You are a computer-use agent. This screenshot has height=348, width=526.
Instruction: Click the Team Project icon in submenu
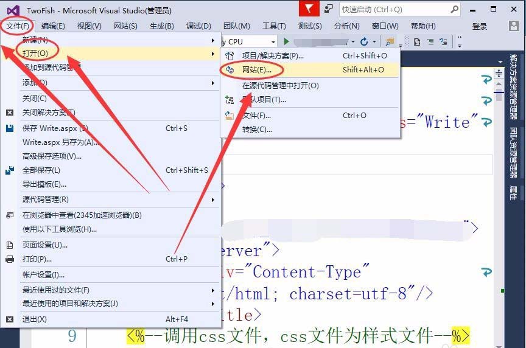coord(230,100)
